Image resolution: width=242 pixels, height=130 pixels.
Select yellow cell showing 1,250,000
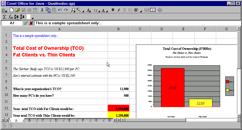pyautogui.click(x=118, y=115)
